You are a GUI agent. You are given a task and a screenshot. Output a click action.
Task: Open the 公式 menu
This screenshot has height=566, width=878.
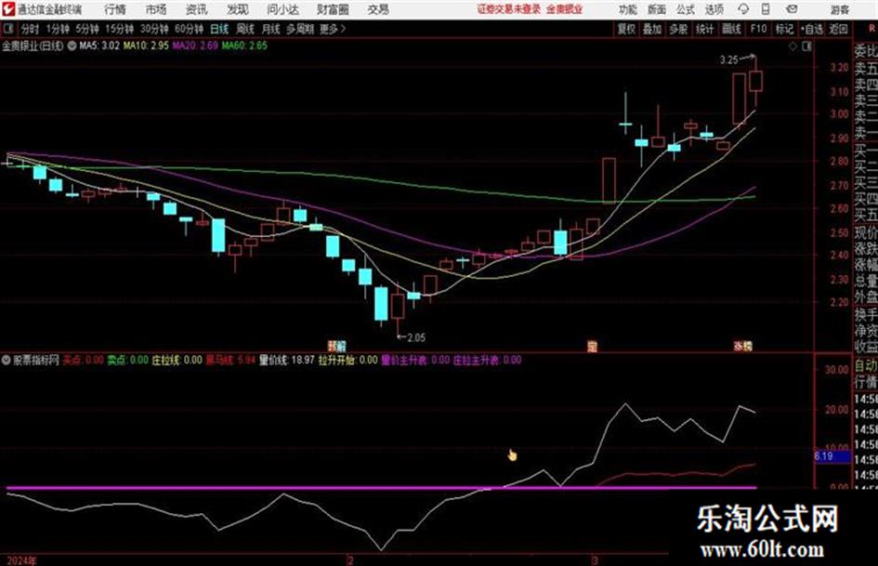coord(686,9)
